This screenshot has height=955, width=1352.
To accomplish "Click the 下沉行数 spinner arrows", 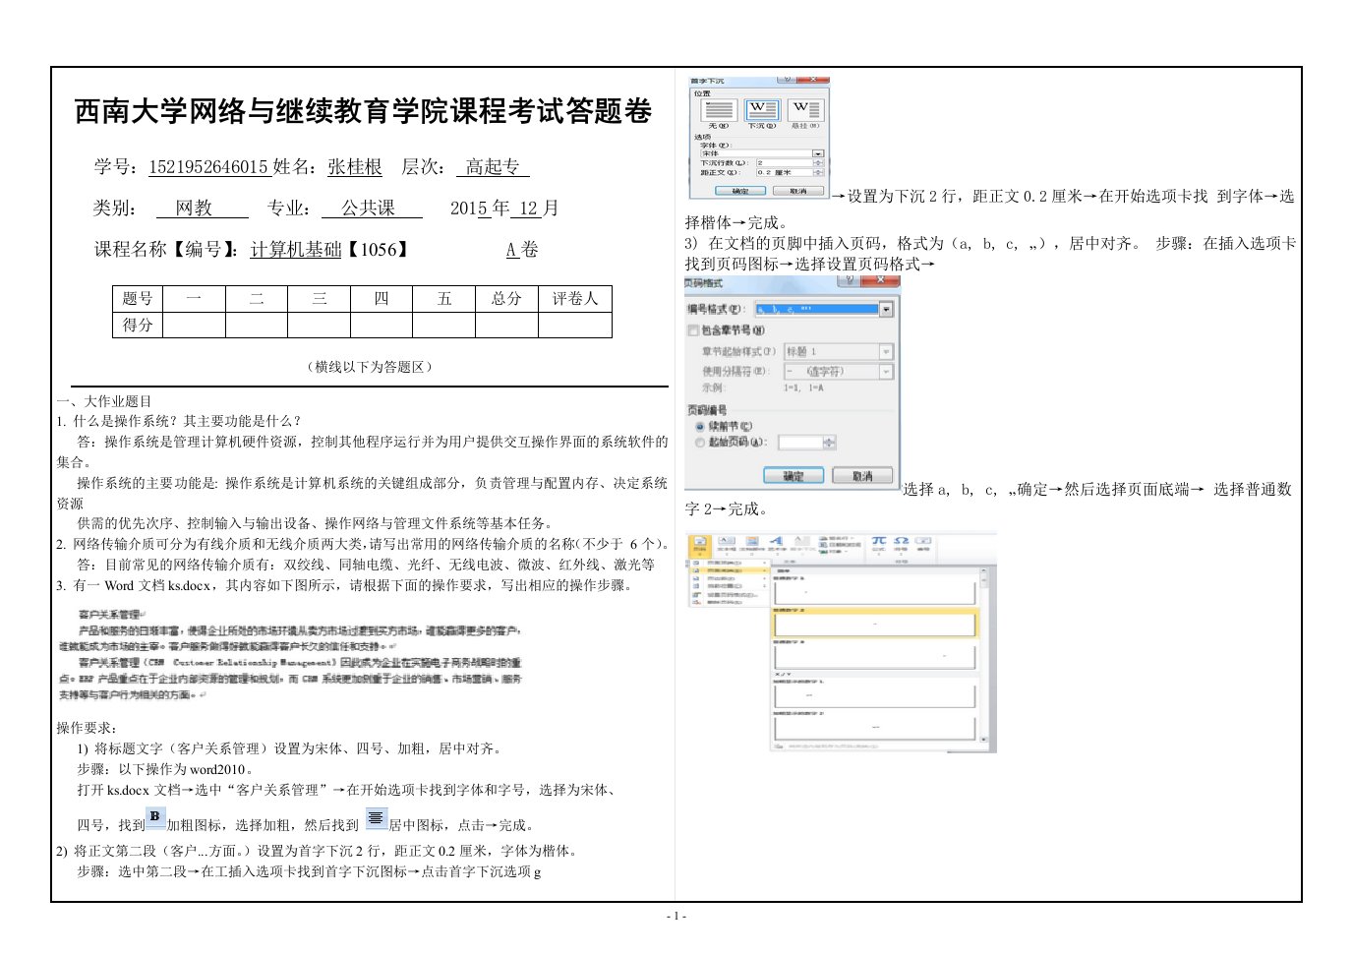I will pyautogui.click(x=819, y=163).
